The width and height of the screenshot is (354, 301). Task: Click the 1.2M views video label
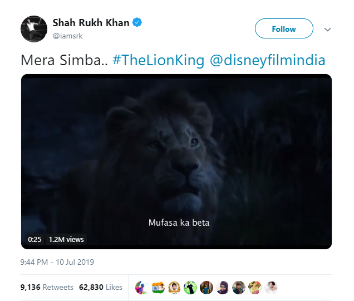(x=66, y=240)
